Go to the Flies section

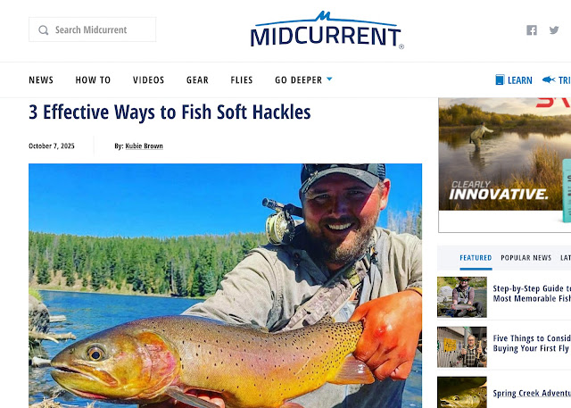(x=242, y=80)
